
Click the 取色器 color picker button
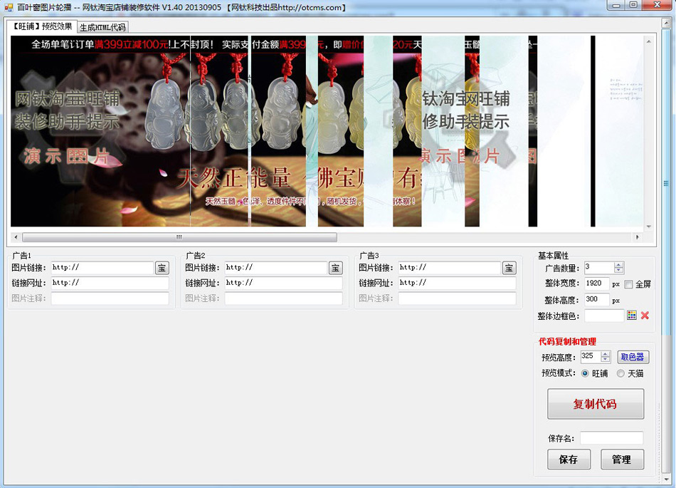tap(632, 357)
